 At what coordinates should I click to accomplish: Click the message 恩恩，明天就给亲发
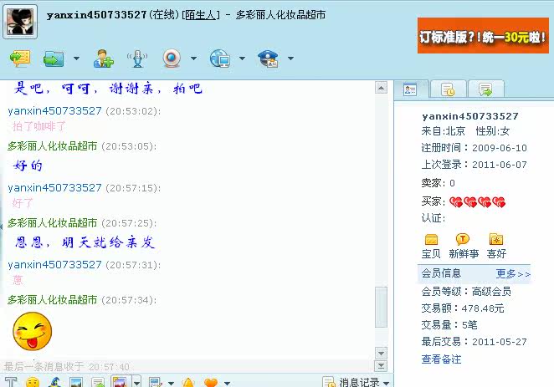[x=85, y=242]
